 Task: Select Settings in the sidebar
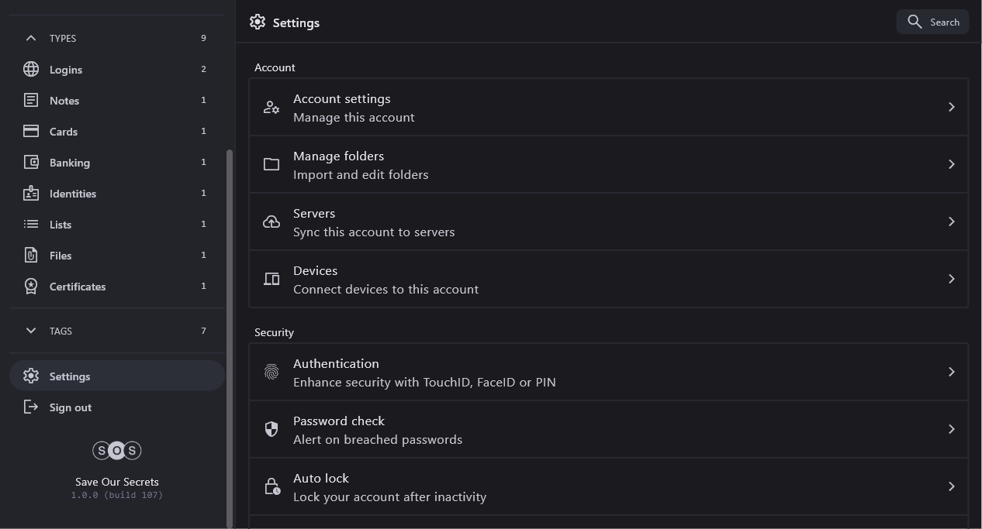coord(70,376)
